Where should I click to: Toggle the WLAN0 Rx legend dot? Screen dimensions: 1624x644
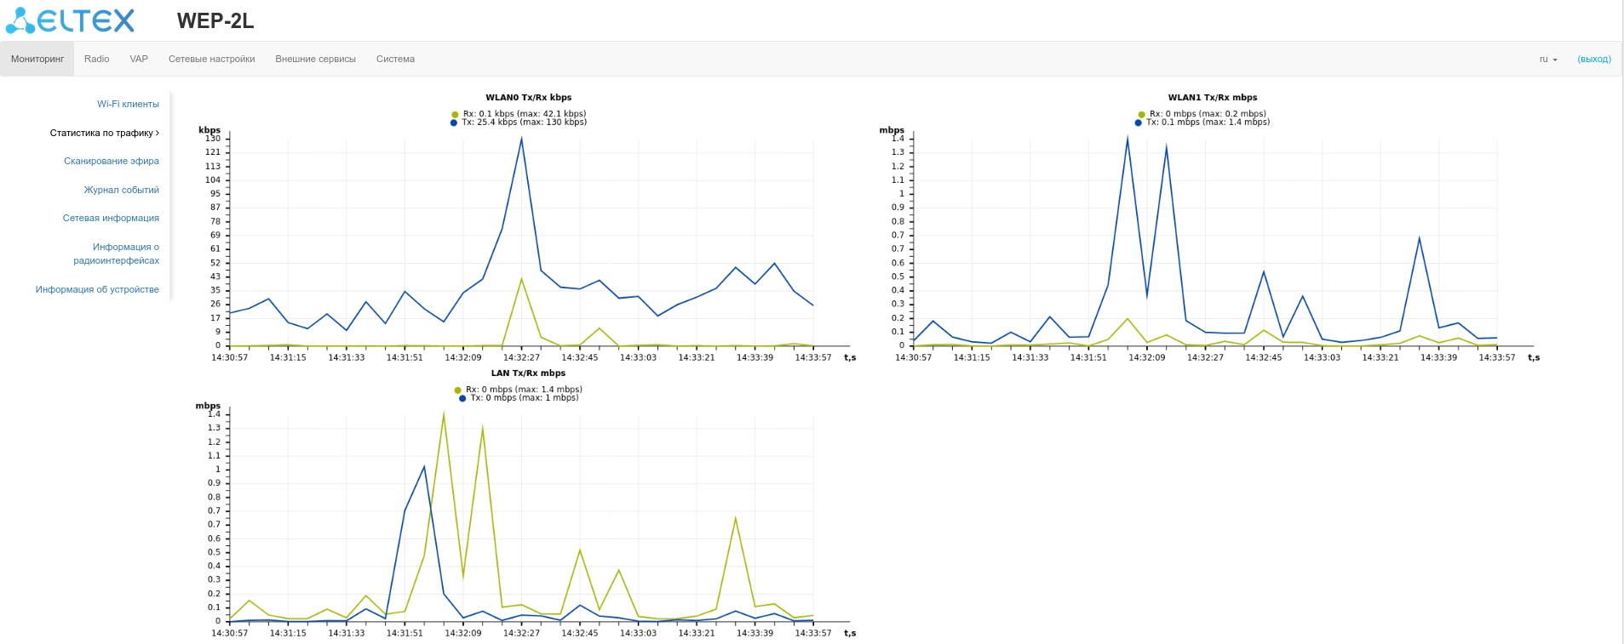point(455,114)
